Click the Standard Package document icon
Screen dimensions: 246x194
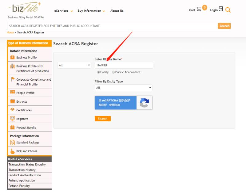click(12, 143)
